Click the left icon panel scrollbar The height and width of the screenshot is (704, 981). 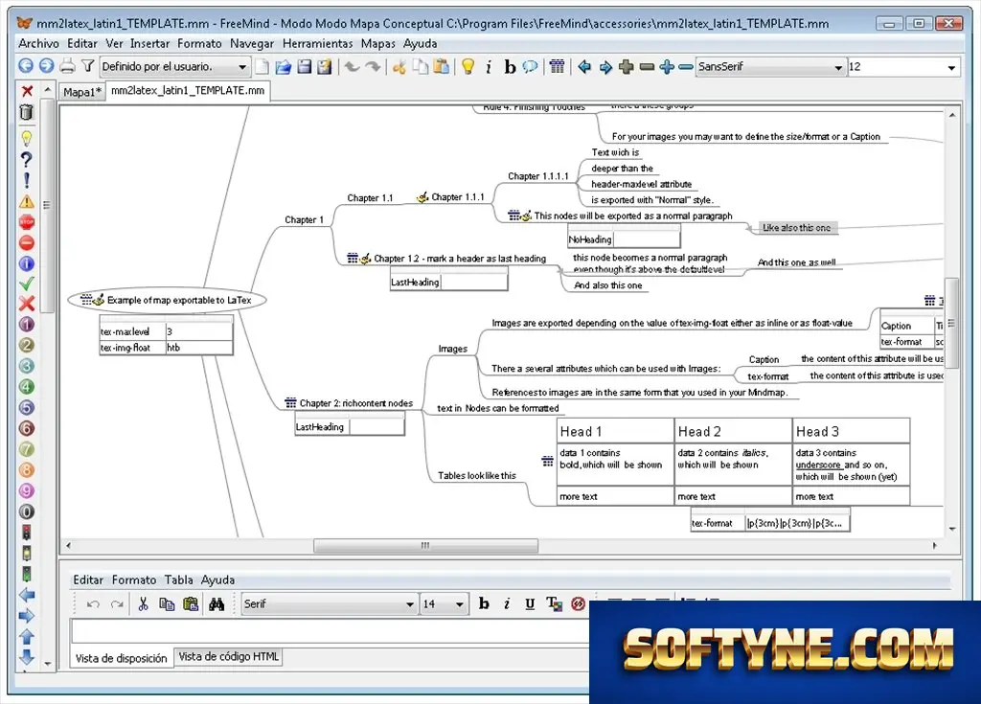(x=48, y=204)
